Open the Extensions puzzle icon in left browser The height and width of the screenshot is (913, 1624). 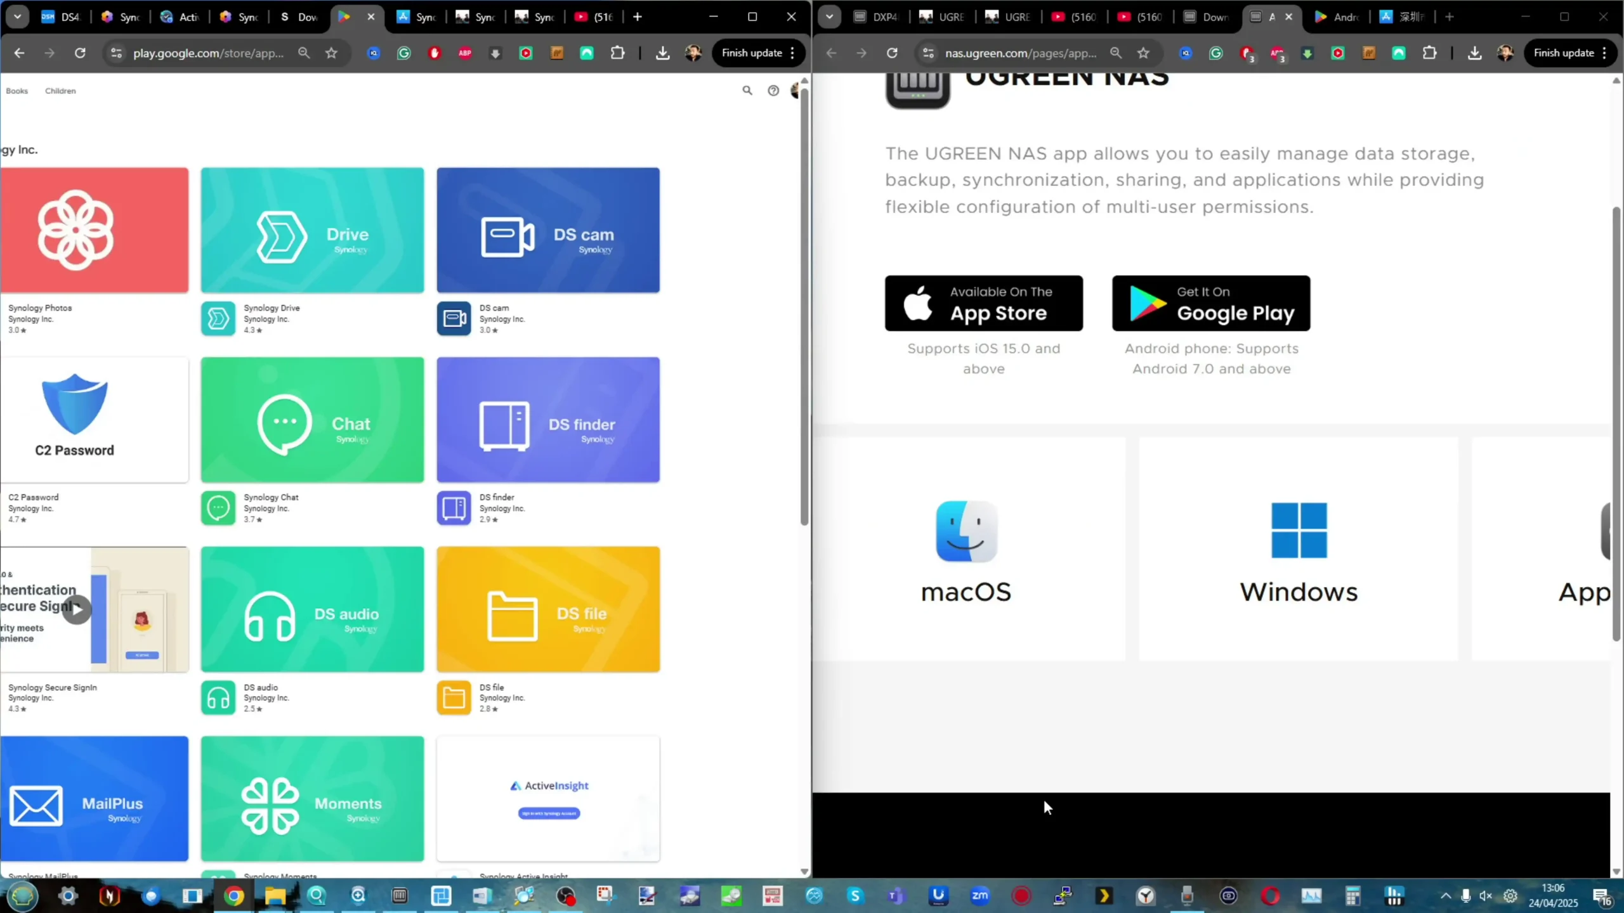click(617, 53)
